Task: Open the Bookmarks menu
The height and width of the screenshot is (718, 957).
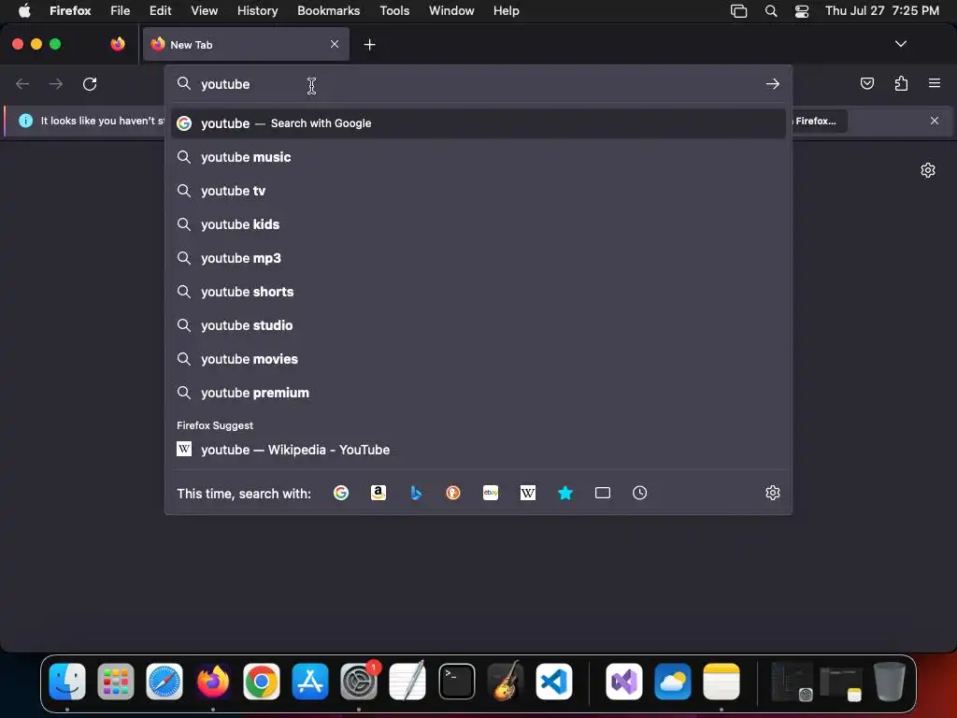Action: coord(328,10)
